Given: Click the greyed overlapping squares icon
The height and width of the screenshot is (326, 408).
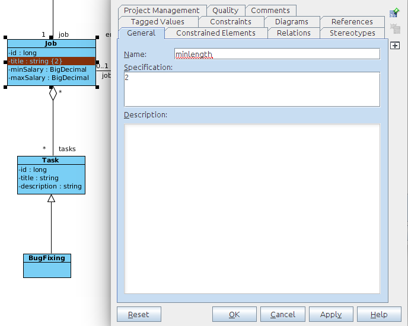Looking at the screenshot, I should point(395,29).
